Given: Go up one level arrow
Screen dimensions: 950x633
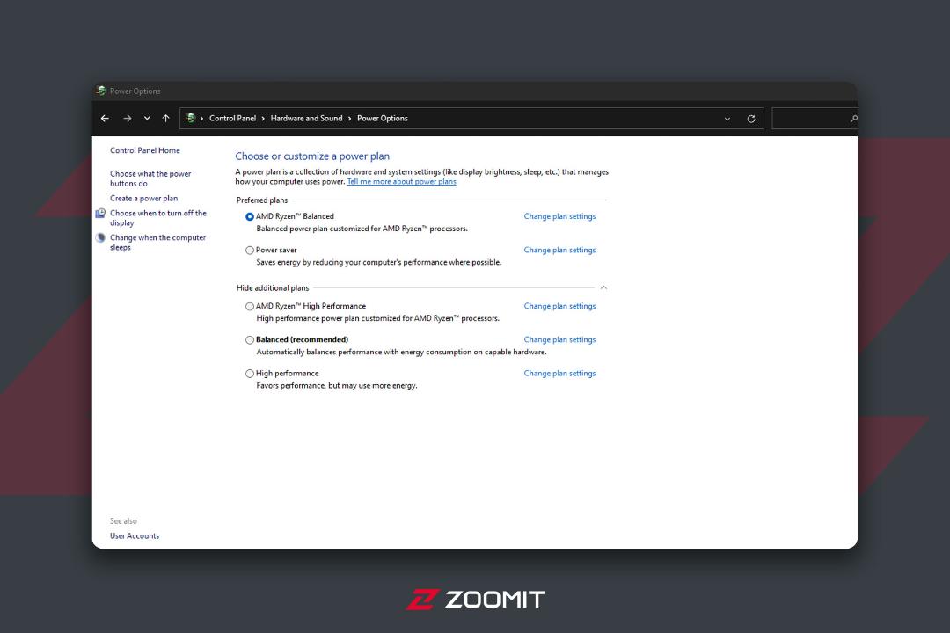Looking at the screenshot, I should click(x=166, y=119).
